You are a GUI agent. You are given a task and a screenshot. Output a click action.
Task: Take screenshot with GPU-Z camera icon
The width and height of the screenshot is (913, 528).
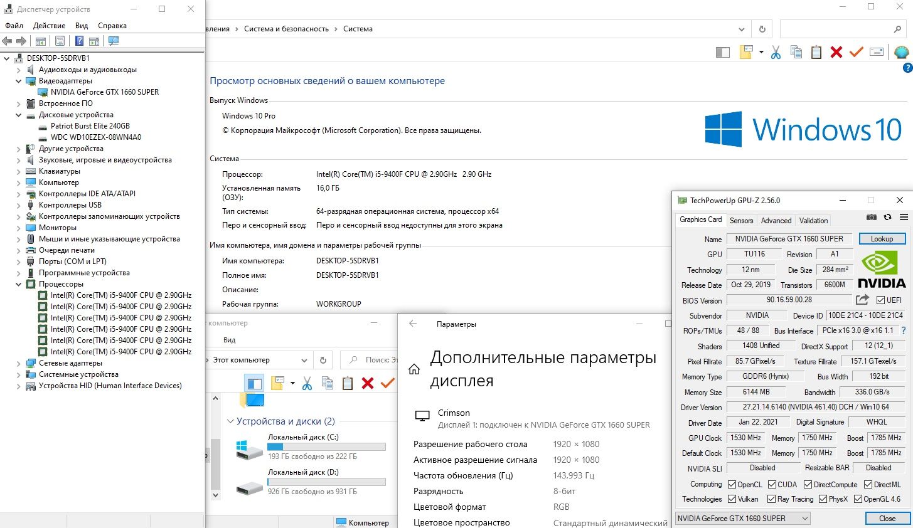872,217
